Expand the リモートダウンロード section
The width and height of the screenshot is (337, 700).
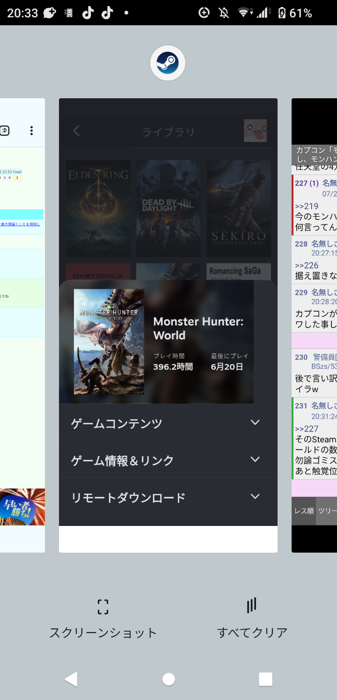168,497
